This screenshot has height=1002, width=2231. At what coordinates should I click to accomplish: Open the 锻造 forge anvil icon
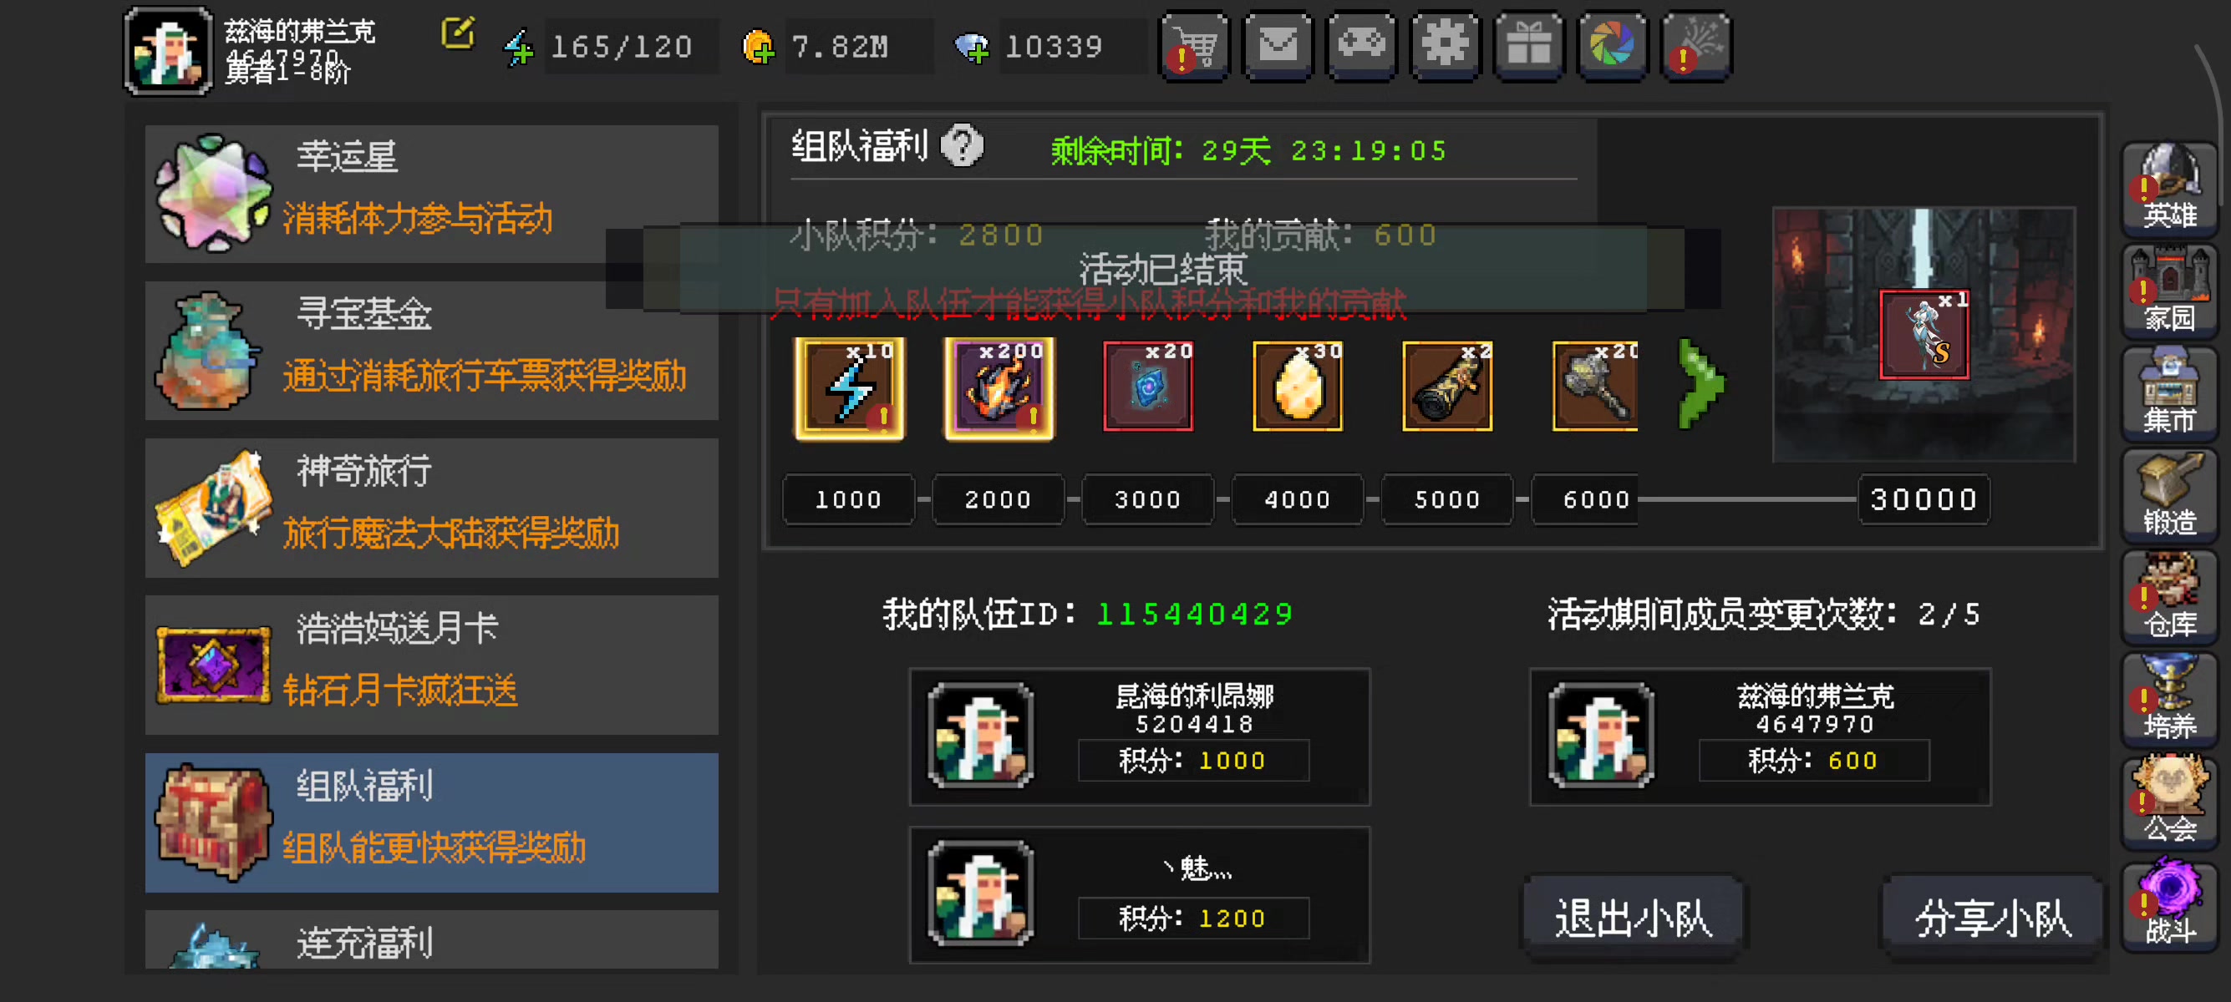pos(2167,495)
